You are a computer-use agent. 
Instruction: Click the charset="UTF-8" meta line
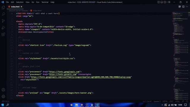pyautogui.click(x=30, y=24)
